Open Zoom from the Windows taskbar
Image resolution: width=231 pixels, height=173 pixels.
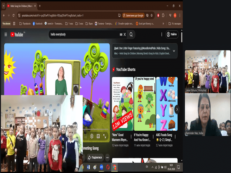pyautogui.click(x=101, y=167)
